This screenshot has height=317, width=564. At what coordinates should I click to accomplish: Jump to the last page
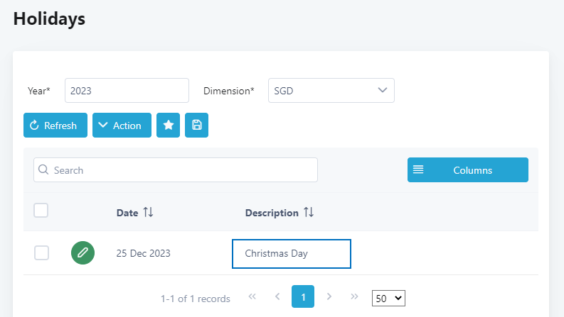coord(354,297)
